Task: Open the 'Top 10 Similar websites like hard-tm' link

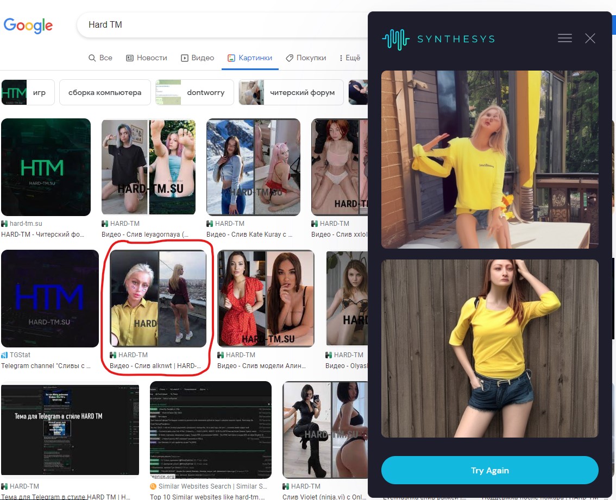Action: pyautogui.click(x=208, y=497)
